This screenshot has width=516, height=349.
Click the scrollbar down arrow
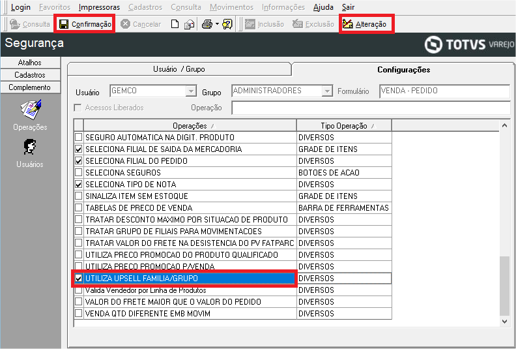[x=504, y=322]
